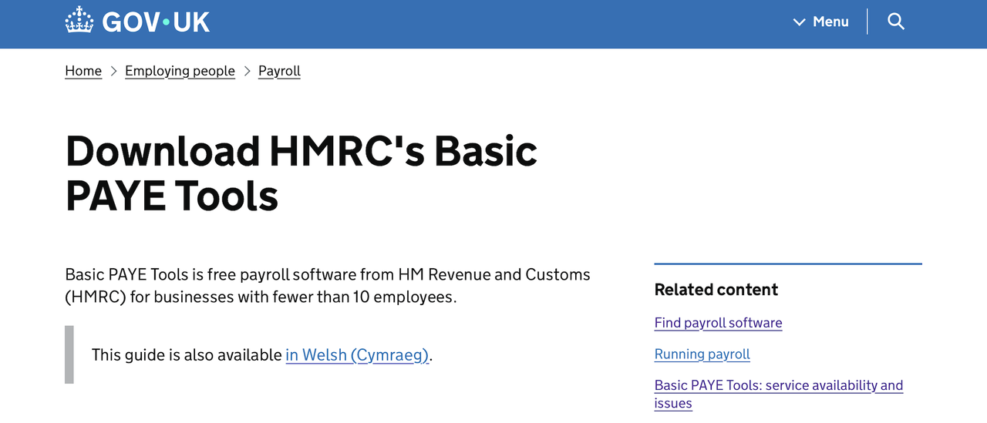This screenshot has width=987, height=423.
Task: Click the crown emblem in the GOV.UK logo
Action: [x=79, y=21]
